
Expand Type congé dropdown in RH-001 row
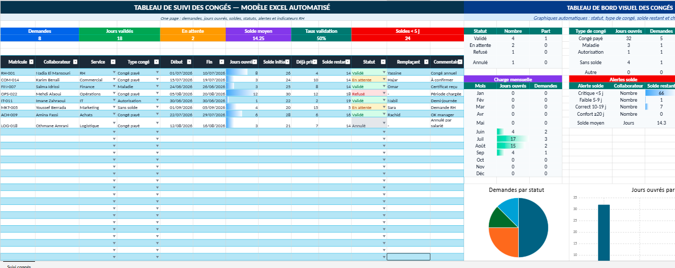(x=157, y=72)
